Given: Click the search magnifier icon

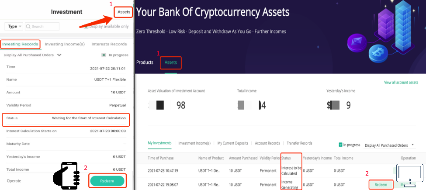Looking at the screenshot, I should [x=28, y=26].
